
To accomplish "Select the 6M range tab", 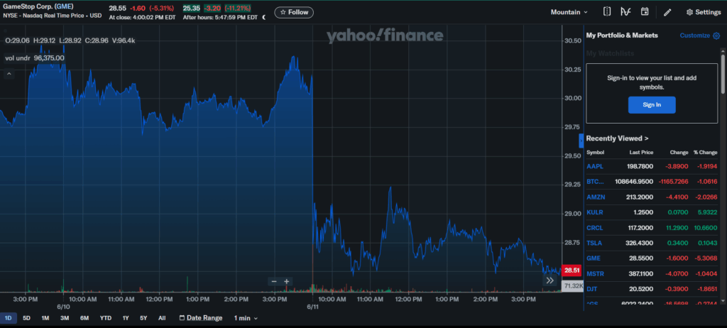I will tap(84, 318).
